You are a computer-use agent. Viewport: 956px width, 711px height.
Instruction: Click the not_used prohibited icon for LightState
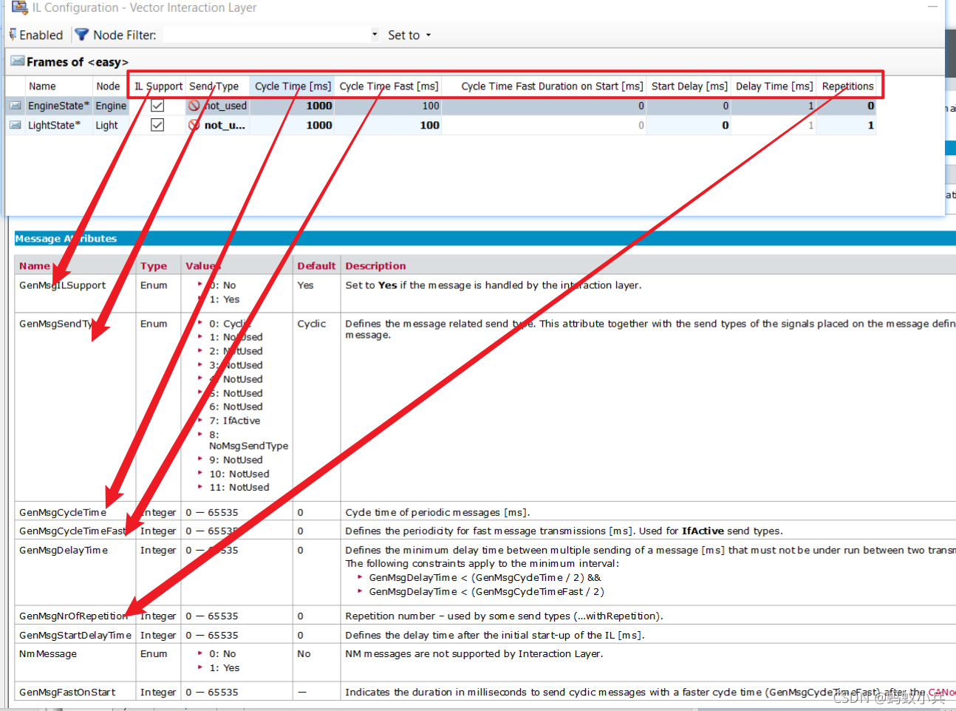pos(194,125)
